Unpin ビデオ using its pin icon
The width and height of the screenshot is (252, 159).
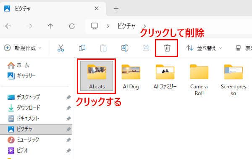point(68,151)
